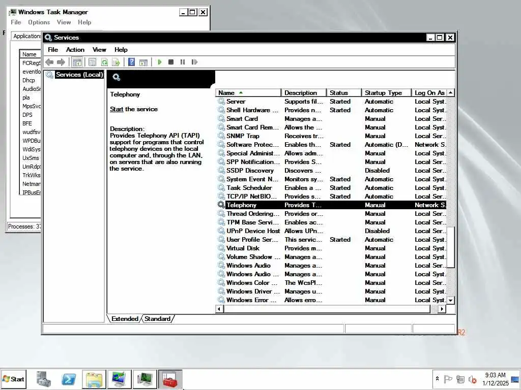The width and height of the screenshot is (521, 390).
Task: Select the Server service row
Action: pyautogui.click(x=331, y=102)
